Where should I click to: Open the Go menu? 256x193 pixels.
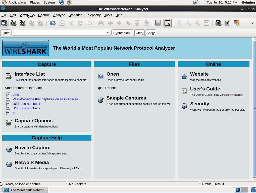click(32, 15)
